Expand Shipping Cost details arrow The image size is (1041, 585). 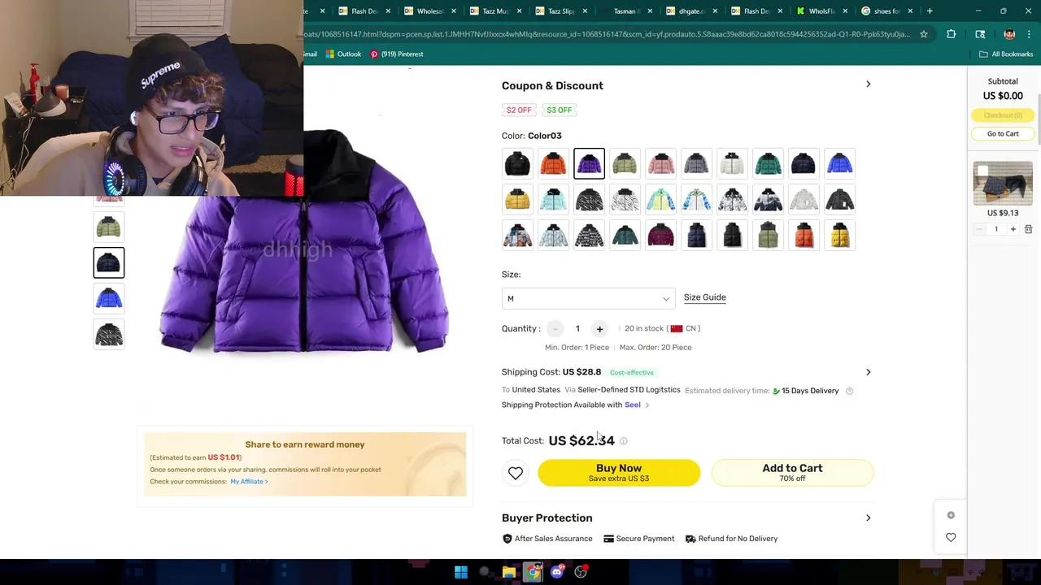click(868, 372)
